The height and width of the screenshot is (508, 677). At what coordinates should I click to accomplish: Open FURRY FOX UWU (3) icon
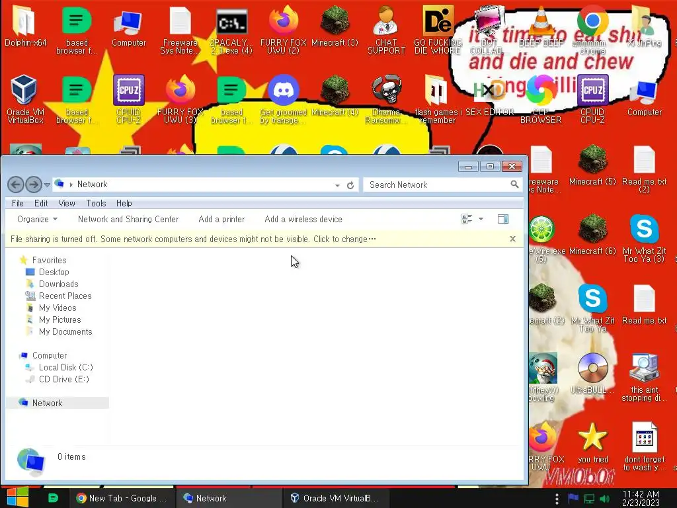point(180,99)
